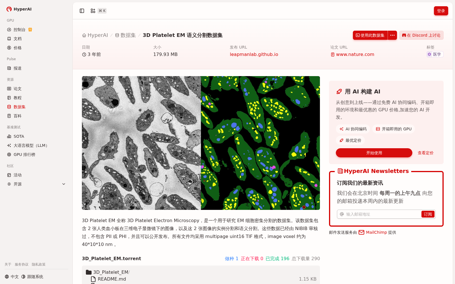Image resolution: width=455 pixels, height=284 pixels.
Task: Open 百科 sidebar item
Action: tap(15, 116)
